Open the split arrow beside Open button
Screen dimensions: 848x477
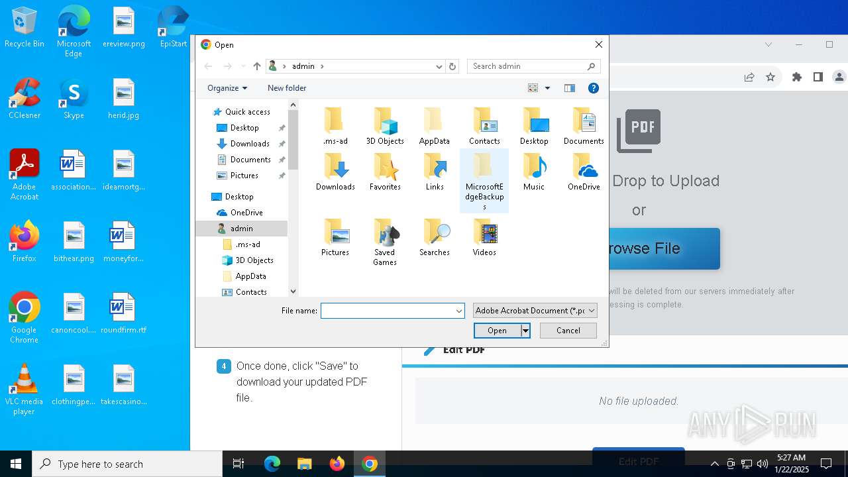click(x=525, y=330)
